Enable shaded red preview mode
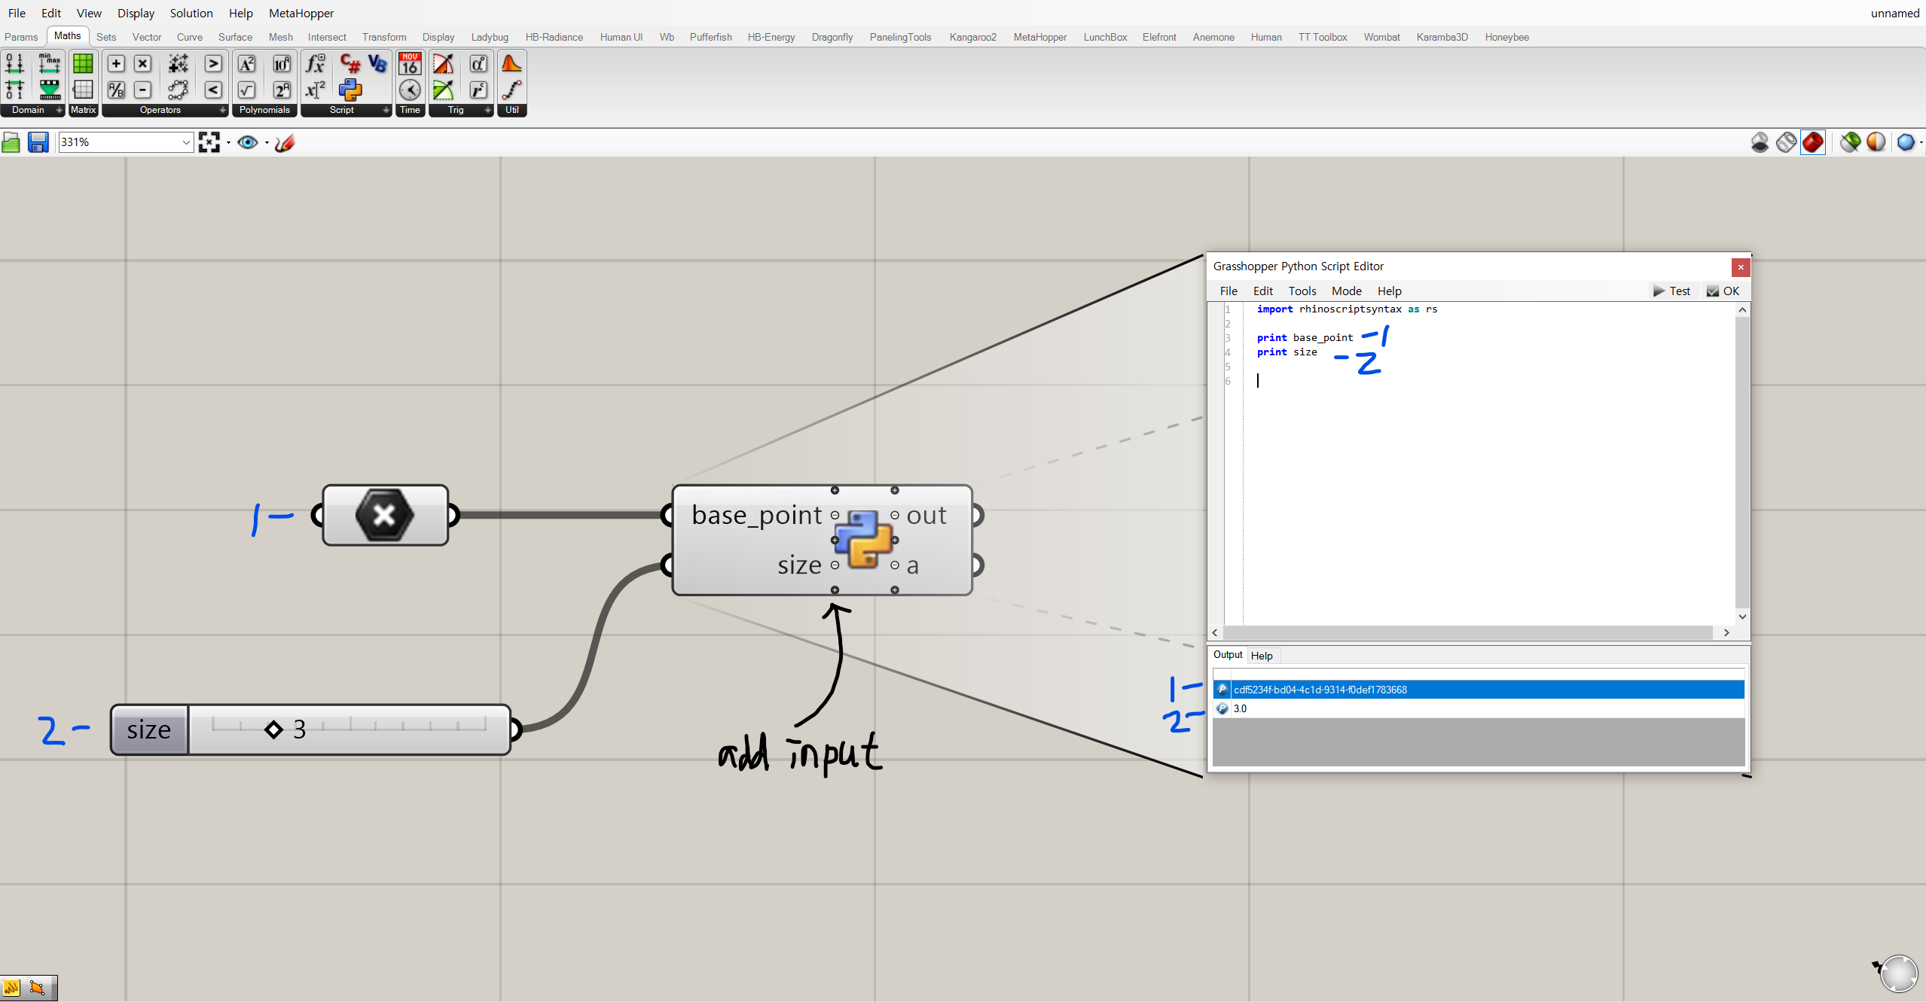The width and height of the screenshot is (1926, 1002). (x=1813, y=142)
